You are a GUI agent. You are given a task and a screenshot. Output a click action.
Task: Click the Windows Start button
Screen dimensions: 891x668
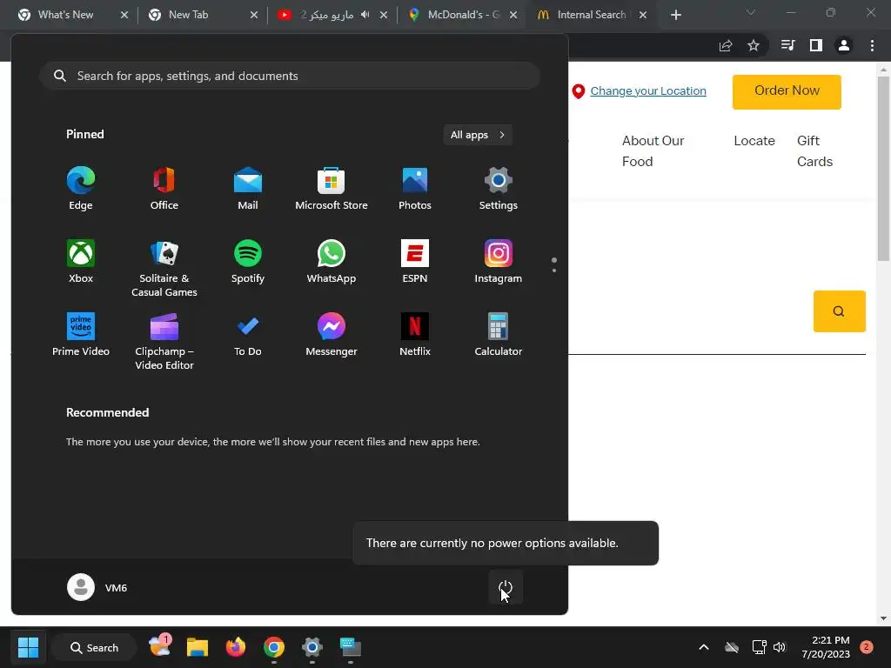pyautogui.click(x=28, y=647)
